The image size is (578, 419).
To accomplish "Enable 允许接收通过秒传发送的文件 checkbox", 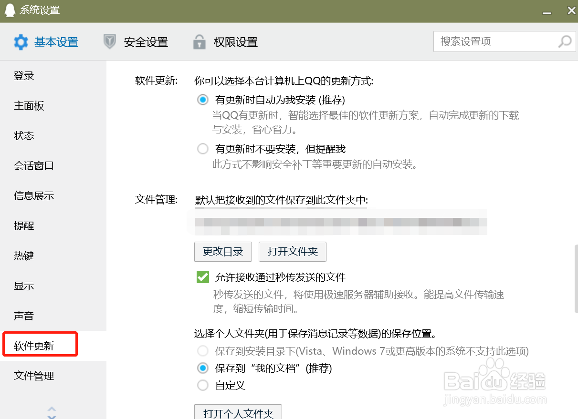I will click(202, 277).
